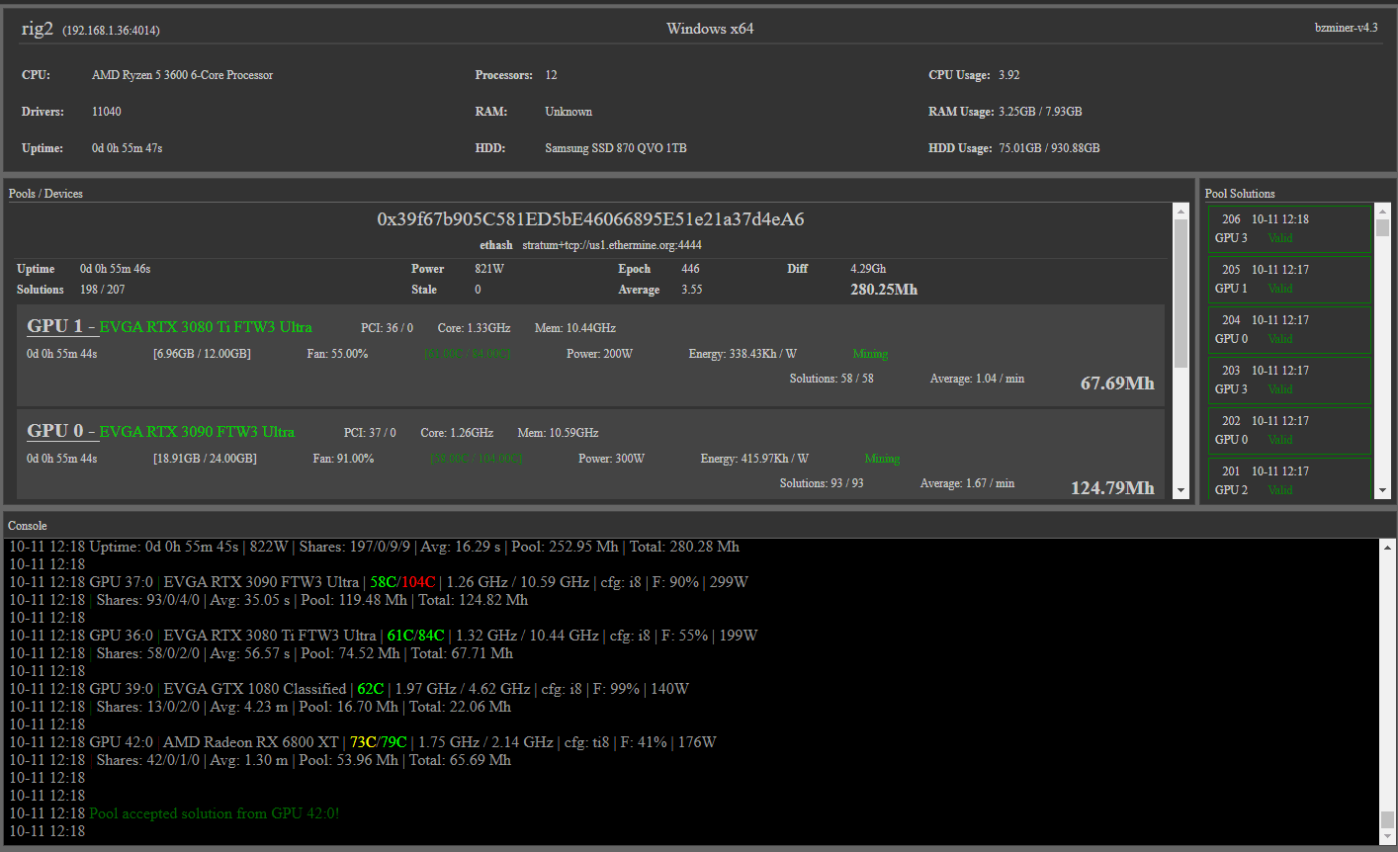Select pool solution entry 201

[1289, 478]
